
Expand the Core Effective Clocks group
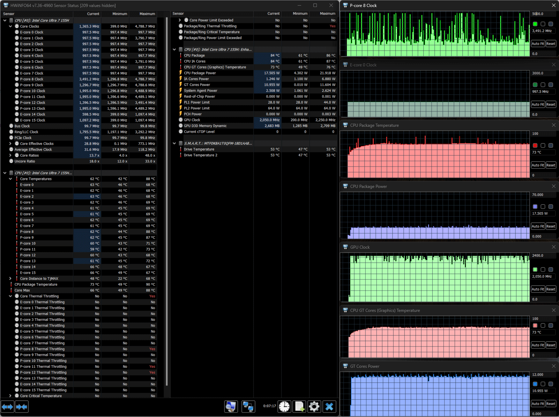[10, 144]
